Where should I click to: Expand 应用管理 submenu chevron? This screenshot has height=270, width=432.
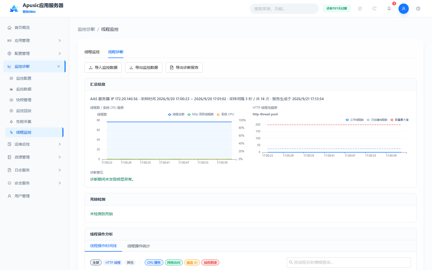click(60, 40)
